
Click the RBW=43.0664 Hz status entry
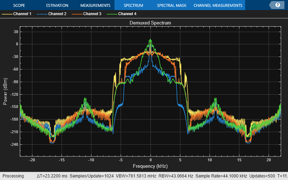click(x=176, y=176)
